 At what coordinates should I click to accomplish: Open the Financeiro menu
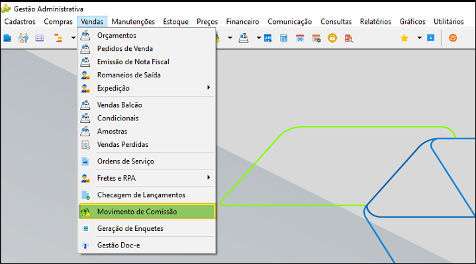[x=242, y=22]
